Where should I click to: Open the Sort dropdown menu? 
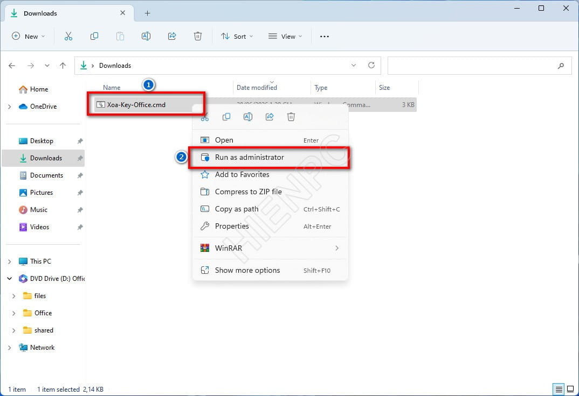237,36
